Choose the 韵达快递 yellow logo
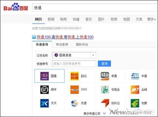 coord(75,76)
